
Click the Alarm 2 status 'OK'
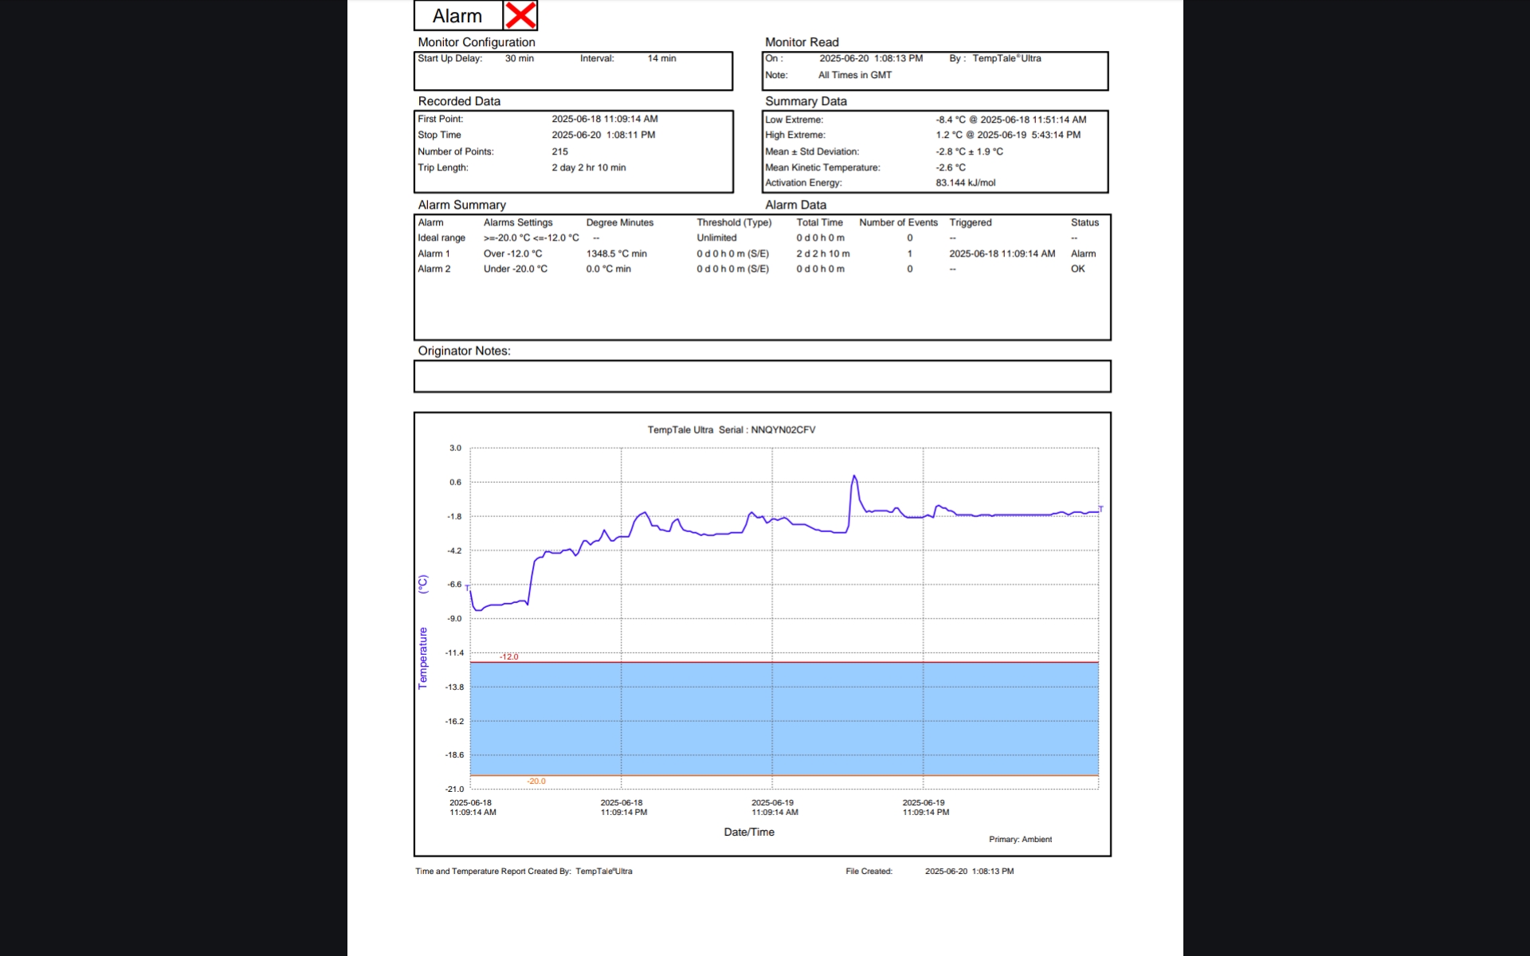[x=1077, y=268]
